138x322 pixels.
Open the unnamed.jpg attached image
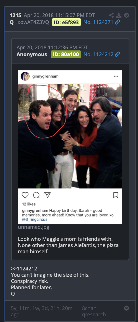point(34,227)
